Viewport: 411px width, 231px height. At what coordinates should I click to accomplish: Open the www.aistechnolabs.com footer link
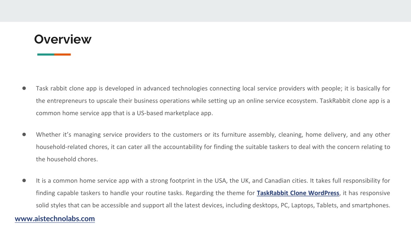(x=55, y=219)
